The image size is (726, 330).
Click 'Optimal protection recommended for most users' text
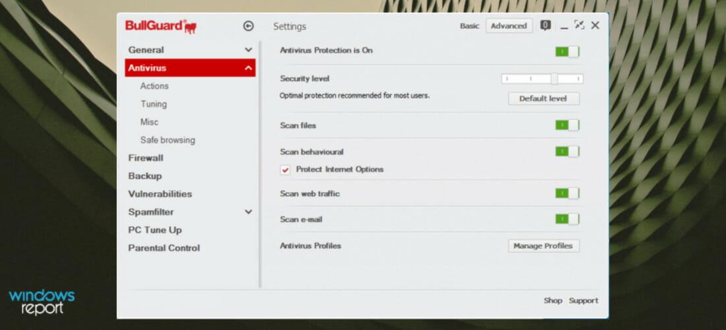coord(354,96)
